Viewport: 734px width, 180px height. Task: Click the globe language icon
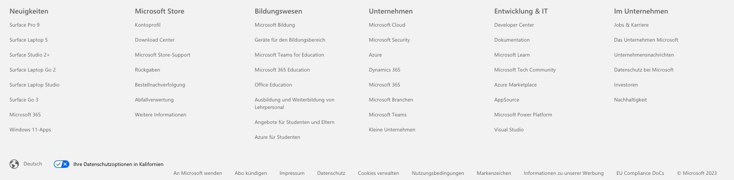(x=14, y=164)
